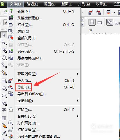This screenshot has height=140, width=120.
Task: Select the Polygon tool
Action: coord(4,95)
